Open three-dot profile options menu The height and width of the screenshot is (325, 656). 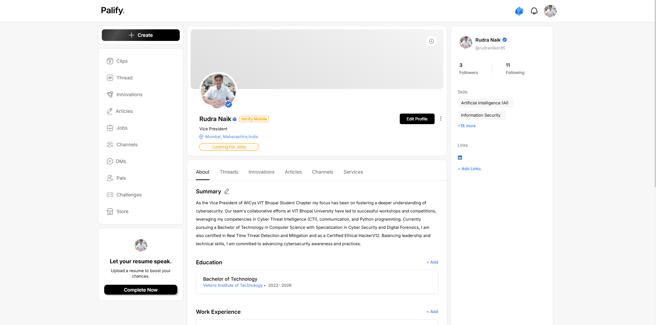pyautogui.click(x=441, y=118)
